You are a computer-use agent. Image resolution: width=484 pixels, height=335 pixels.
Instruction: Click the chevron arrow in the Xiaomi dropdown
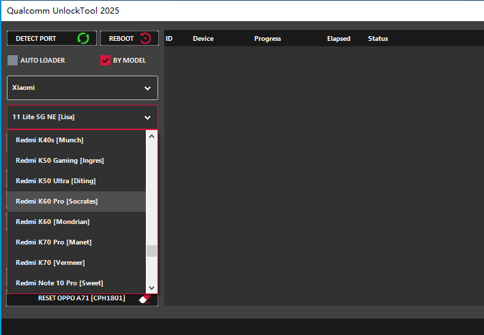tap(147, 88)
